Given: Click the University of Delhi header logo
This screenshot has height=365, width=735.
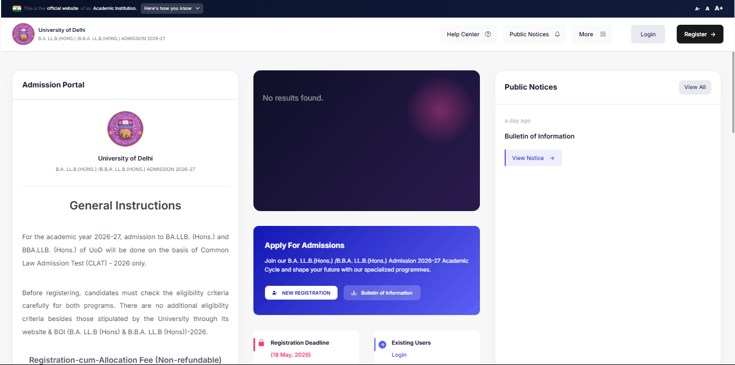Looking at the screenshot, I should pyautogui.click(x=24, y=34).
